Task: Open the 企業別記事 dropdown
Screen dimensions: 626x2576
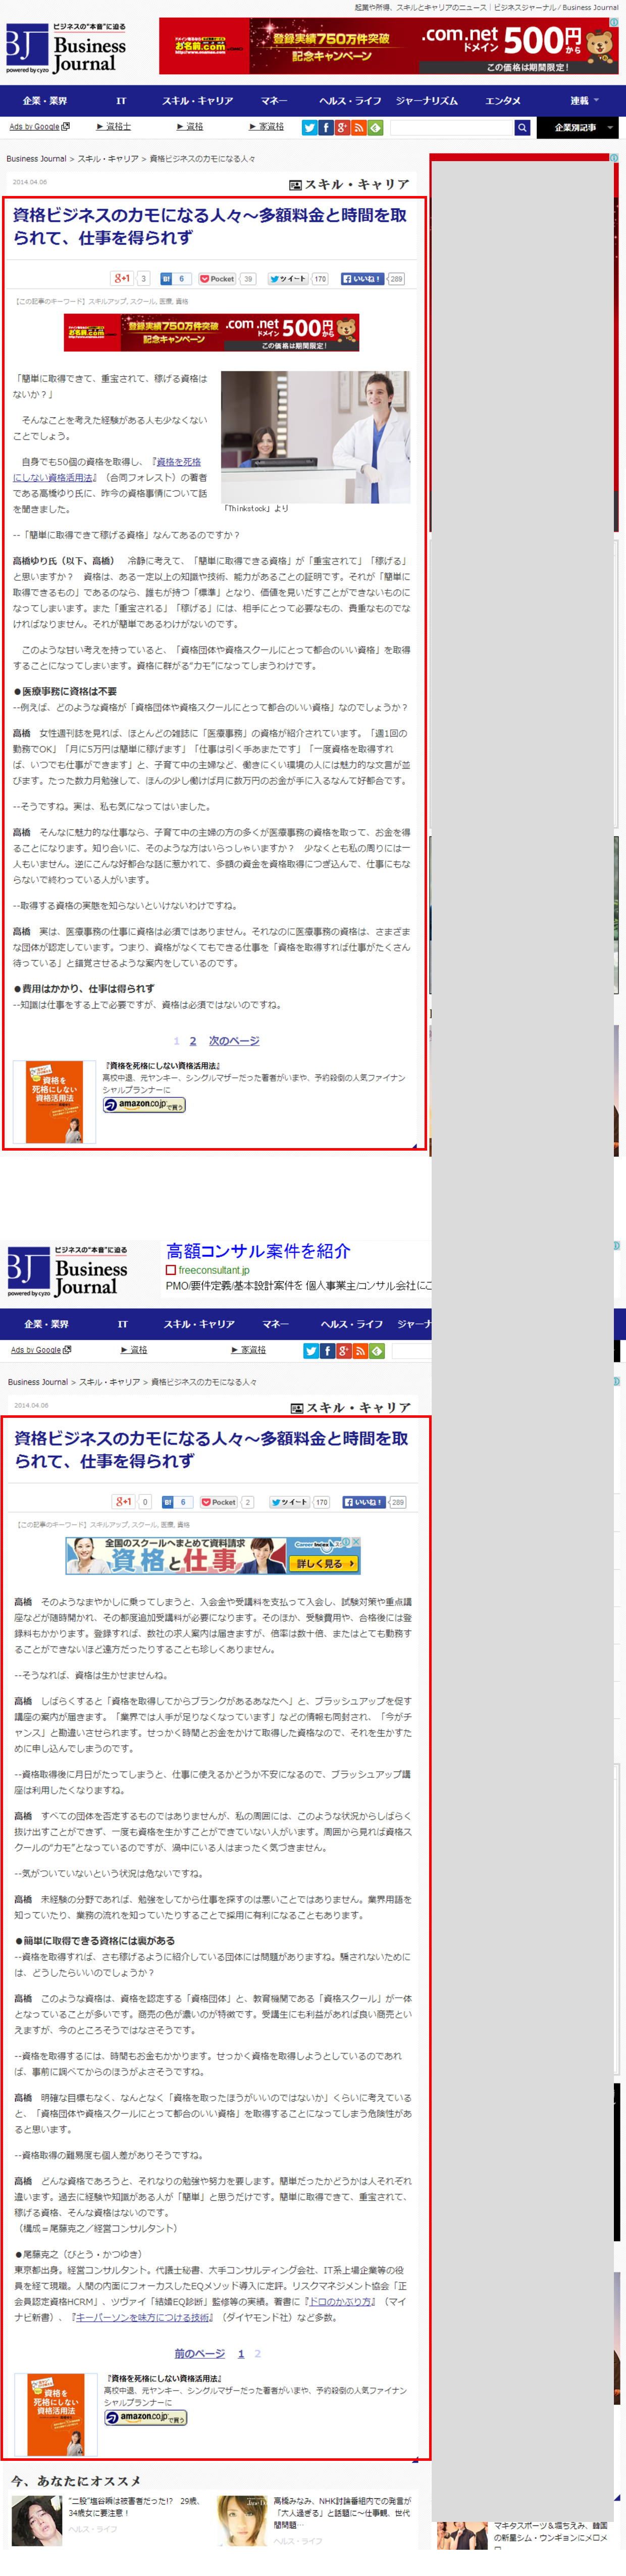Action: pyautogui.click(x=577, y=128)
